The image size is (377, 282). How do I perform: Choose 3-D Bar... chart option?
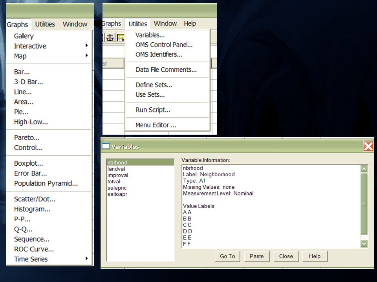click(28, 82)
